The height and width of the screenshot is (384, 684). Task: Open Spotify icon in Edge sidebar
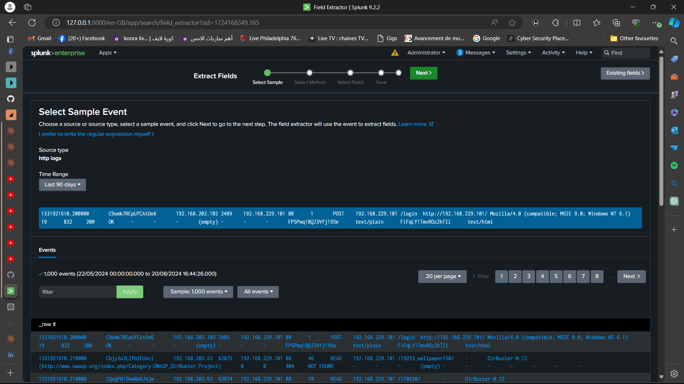tap(674, 165)
